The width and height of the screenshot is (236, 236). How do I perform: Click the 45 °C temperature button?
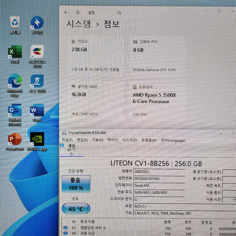click(x=76, y=209)
